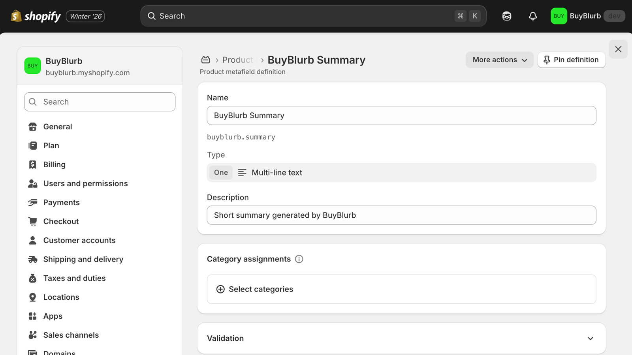This screenshot has width=632, height=355.
Task: Expand the Validation section
Action: (x=591, y=338)
